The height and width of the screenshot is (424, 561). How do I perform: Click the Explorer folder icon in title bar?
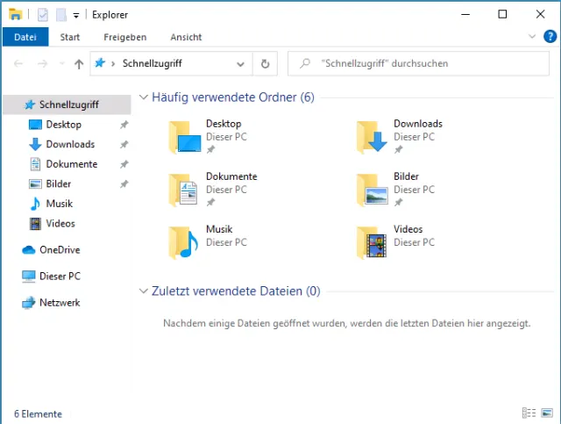[x=16, y=15]
